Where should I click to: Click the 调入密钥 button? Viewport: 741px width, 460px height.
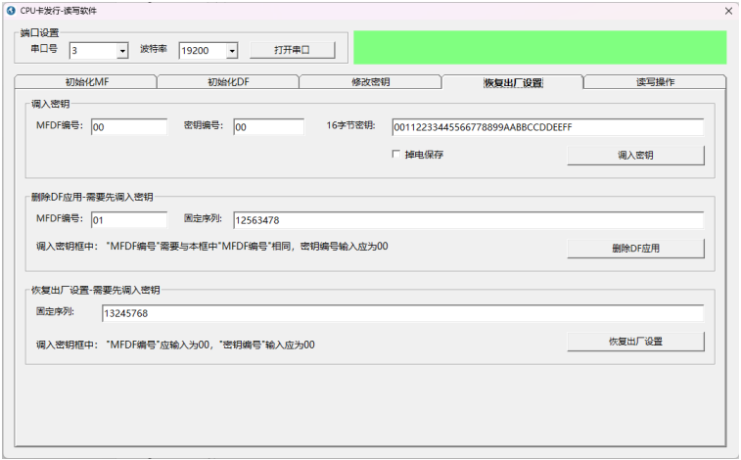click(635, 156)
